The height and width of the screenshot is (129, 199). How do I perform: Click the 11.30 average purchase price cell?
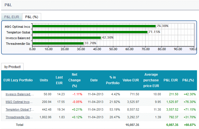[157, 109]
